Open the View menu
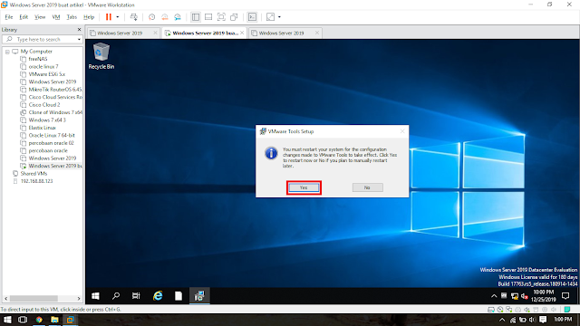The height and width of the screenshot is (326, 580). pos(40,17)
